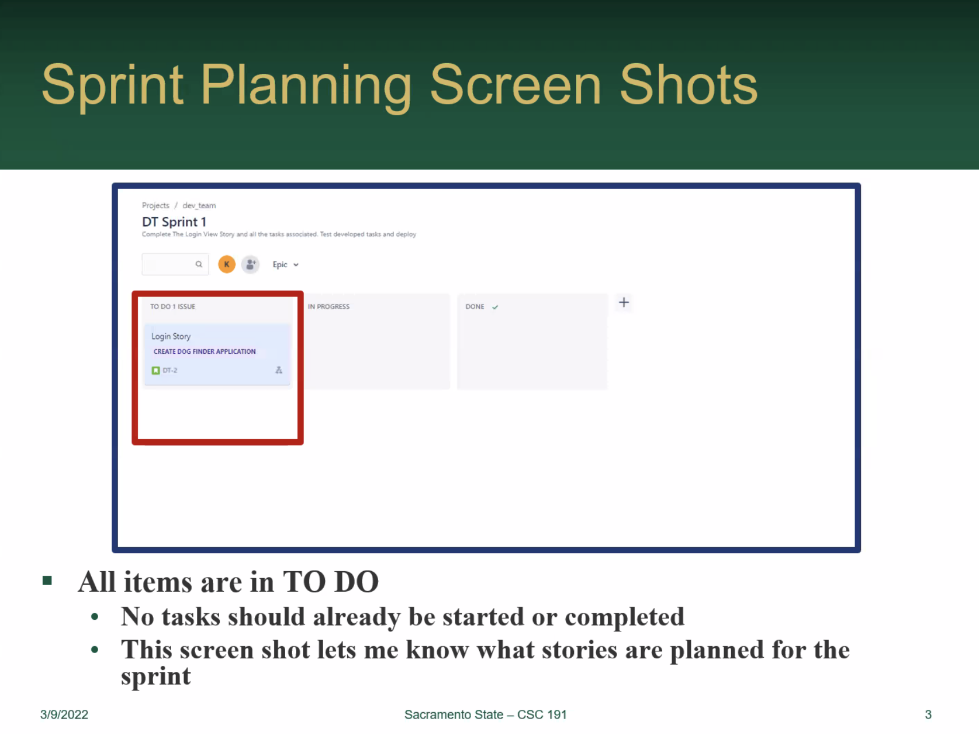Filter by the orange K avatar

227,264
